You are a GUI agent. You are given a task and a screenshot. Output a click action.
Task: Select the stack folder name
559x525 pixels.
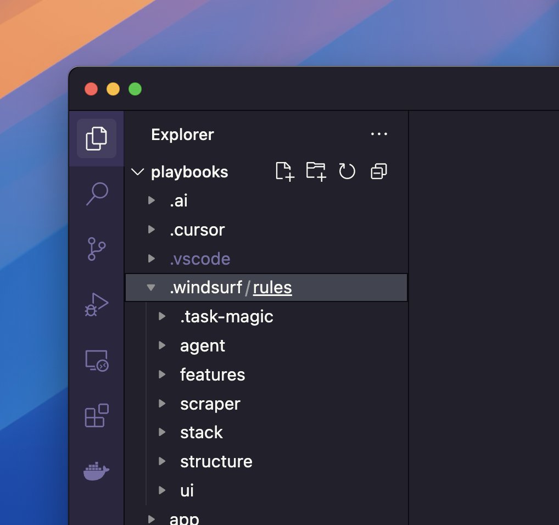[202, 433]
